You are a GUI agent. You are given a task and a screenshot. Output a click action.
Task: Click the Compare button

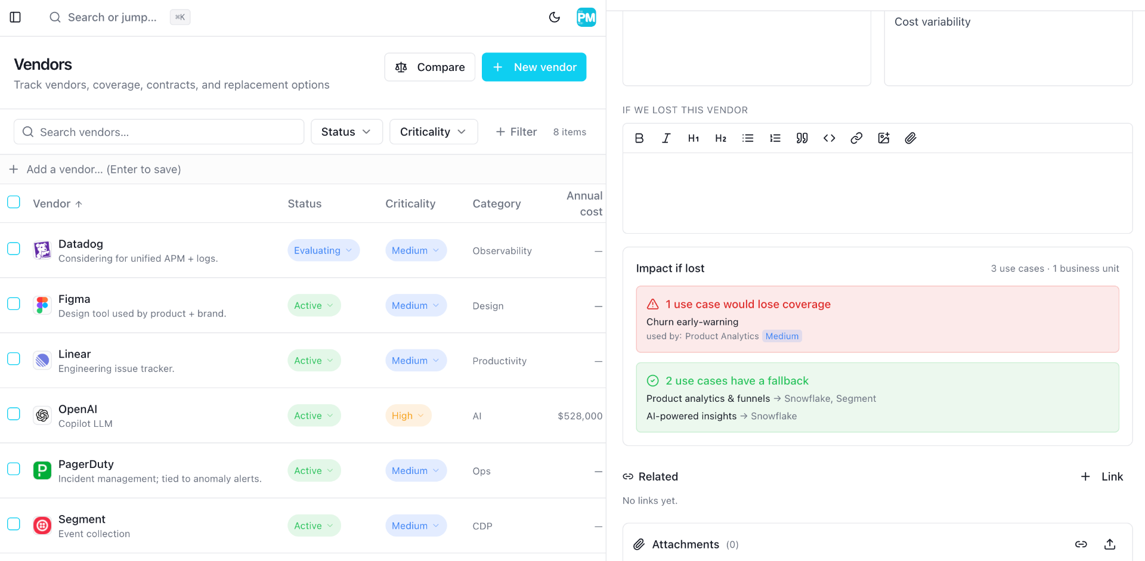430,67
